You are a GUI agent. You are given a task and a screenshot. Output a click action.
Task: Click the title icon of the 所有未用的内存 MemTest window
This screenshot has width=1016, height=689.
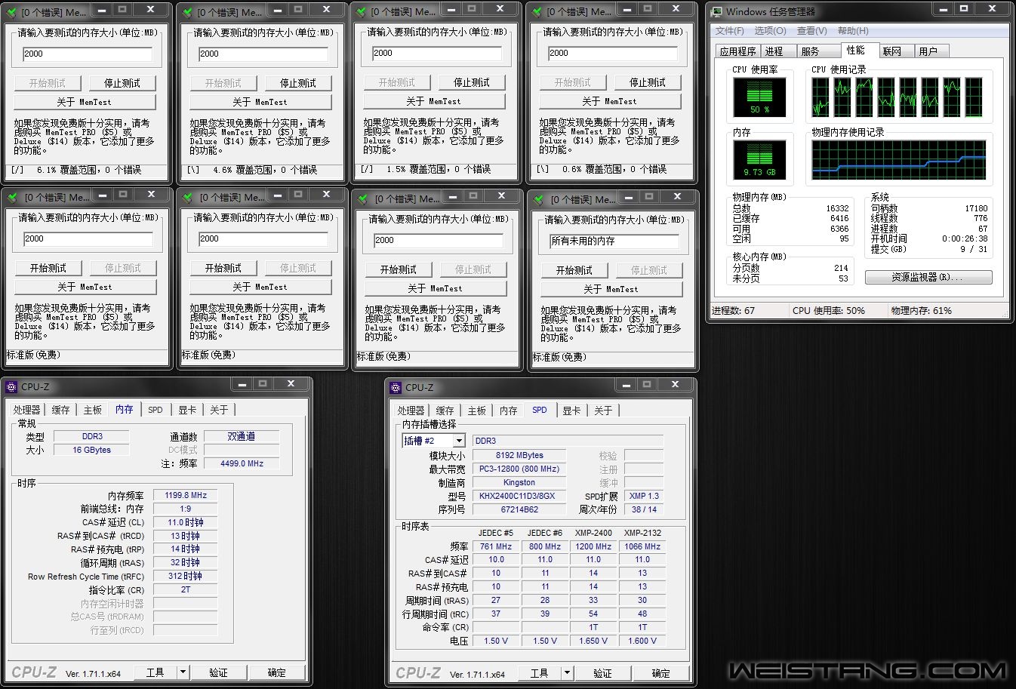tap(539, 200)
